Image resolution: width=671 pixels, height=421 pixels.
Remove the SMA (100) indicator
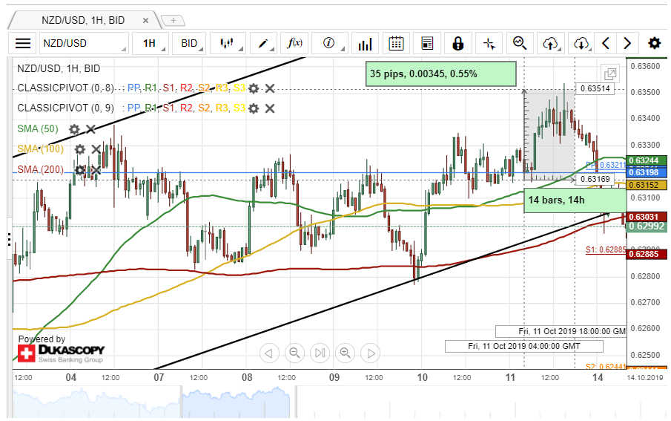pos(96,150)
